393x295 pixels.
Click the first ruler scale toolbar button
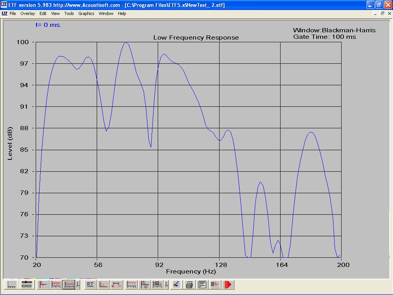tap(12, 285)
